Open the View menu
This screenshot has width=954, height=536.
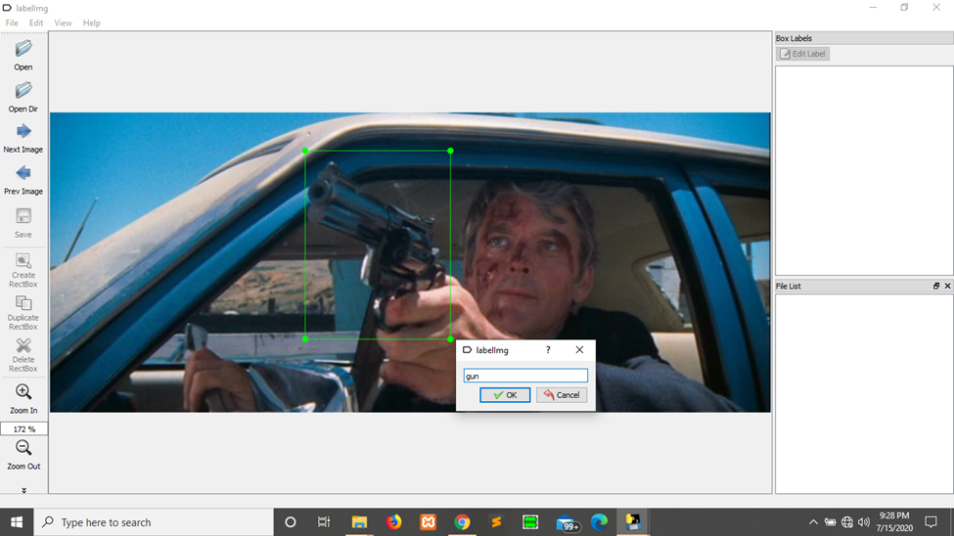(x=63, y=23)
